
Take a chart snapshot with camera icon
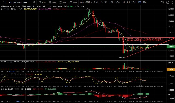[168, 2]
